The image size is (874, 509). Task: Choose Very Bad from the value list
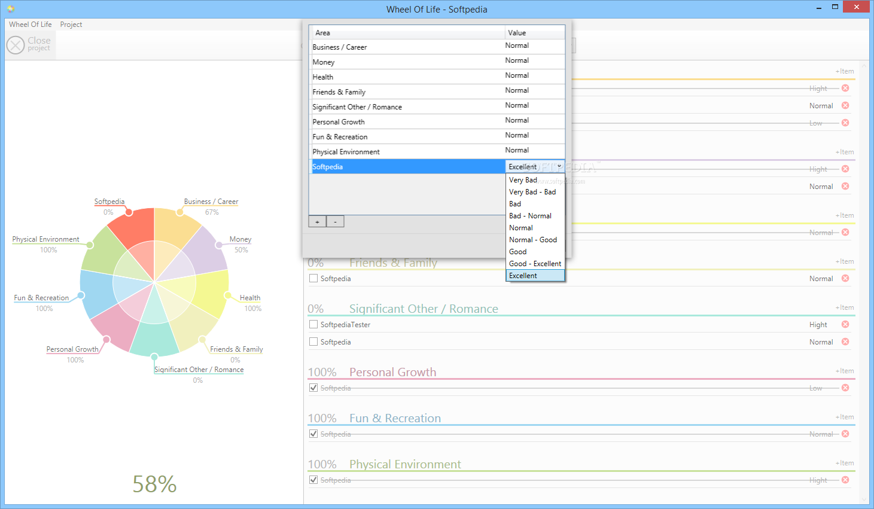tap(535, 180)
